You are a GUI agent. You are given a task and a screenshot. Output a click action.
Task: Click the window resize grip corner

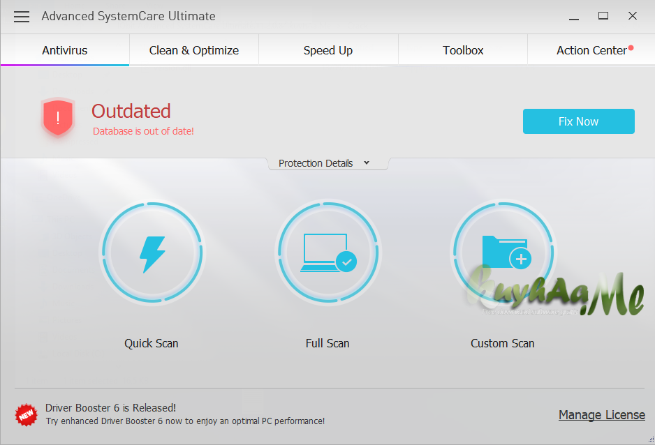click(651, 439)
